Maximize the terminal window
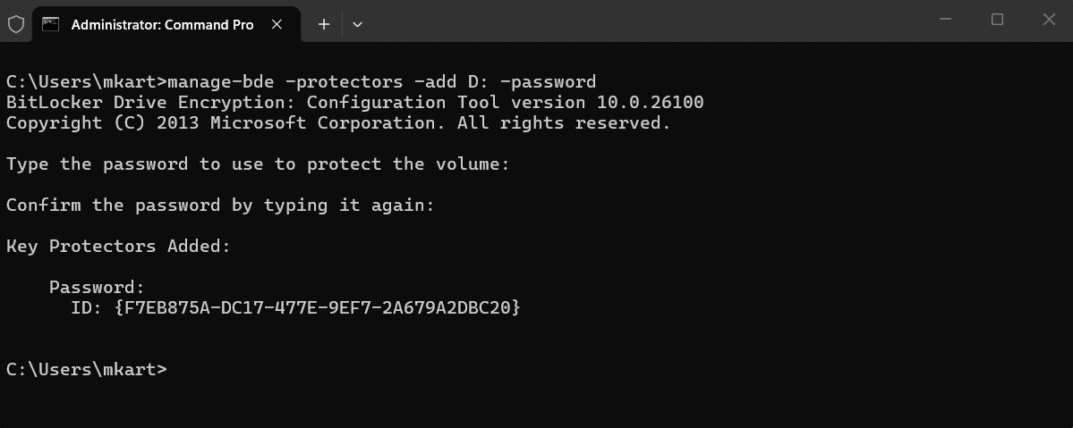 tap(997, 20)
